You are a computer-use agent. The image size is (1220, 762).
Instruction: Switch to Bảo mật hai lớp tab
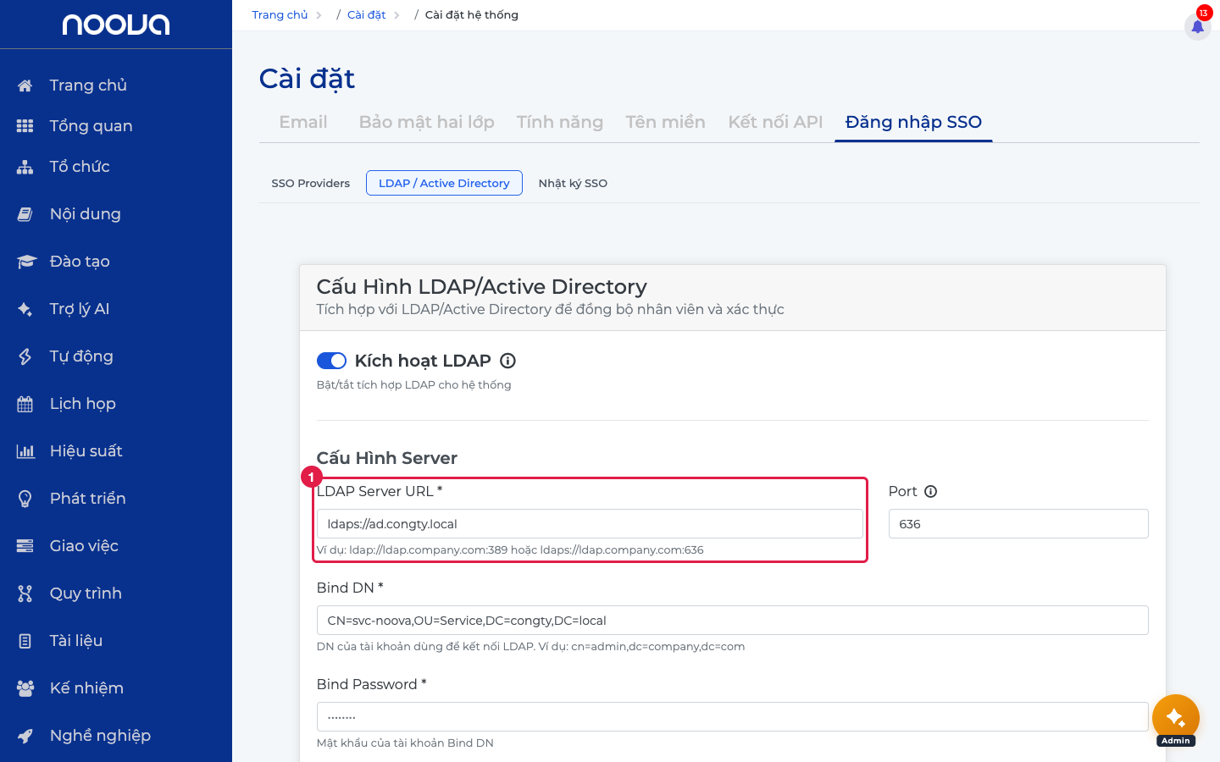tap(426, 122)
